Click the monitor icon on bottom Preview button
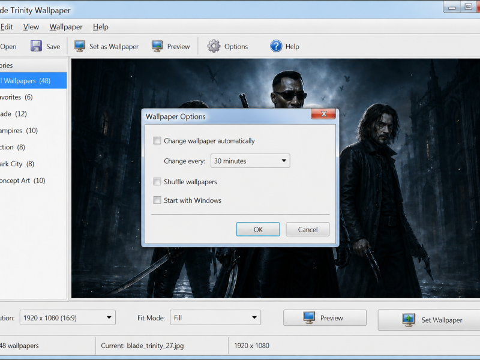Viewport: 480px width, 360px height. (309, 317)
